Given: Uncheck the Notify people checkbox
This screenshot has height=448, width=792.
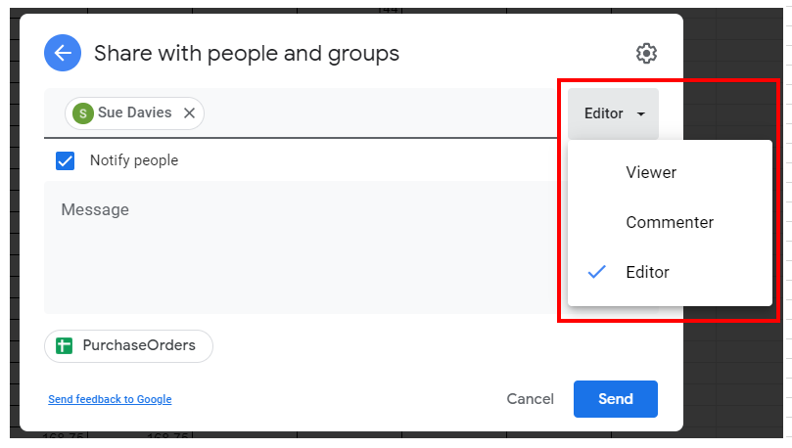Looking at the screenshot, I should [66, 160].
